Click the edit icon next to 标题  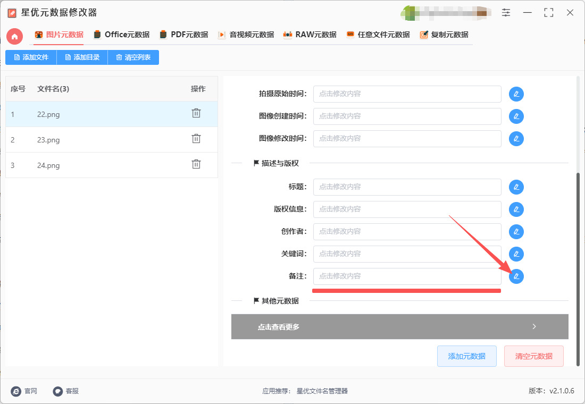tap(516, 187)
